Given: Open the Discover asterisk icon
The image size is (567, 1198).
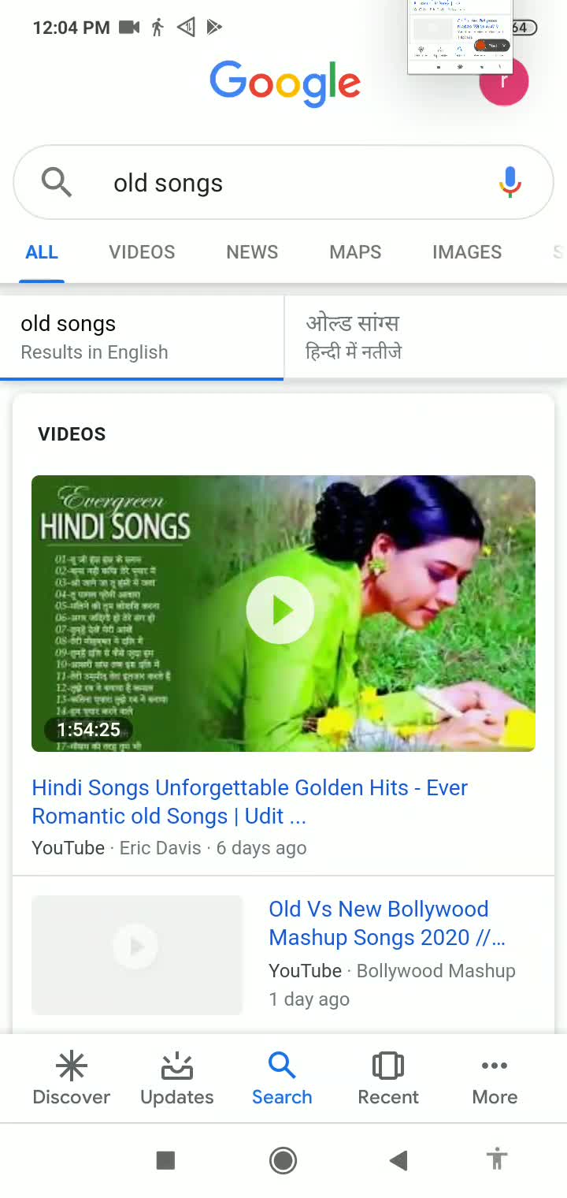Looking at the screenshot, I should 71,1066.
